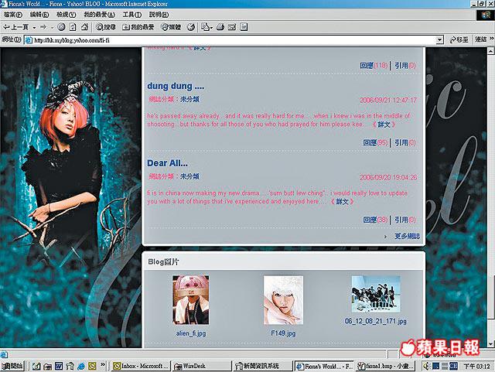
Task: Open the 檔案(F) menu
Action: 13,15
